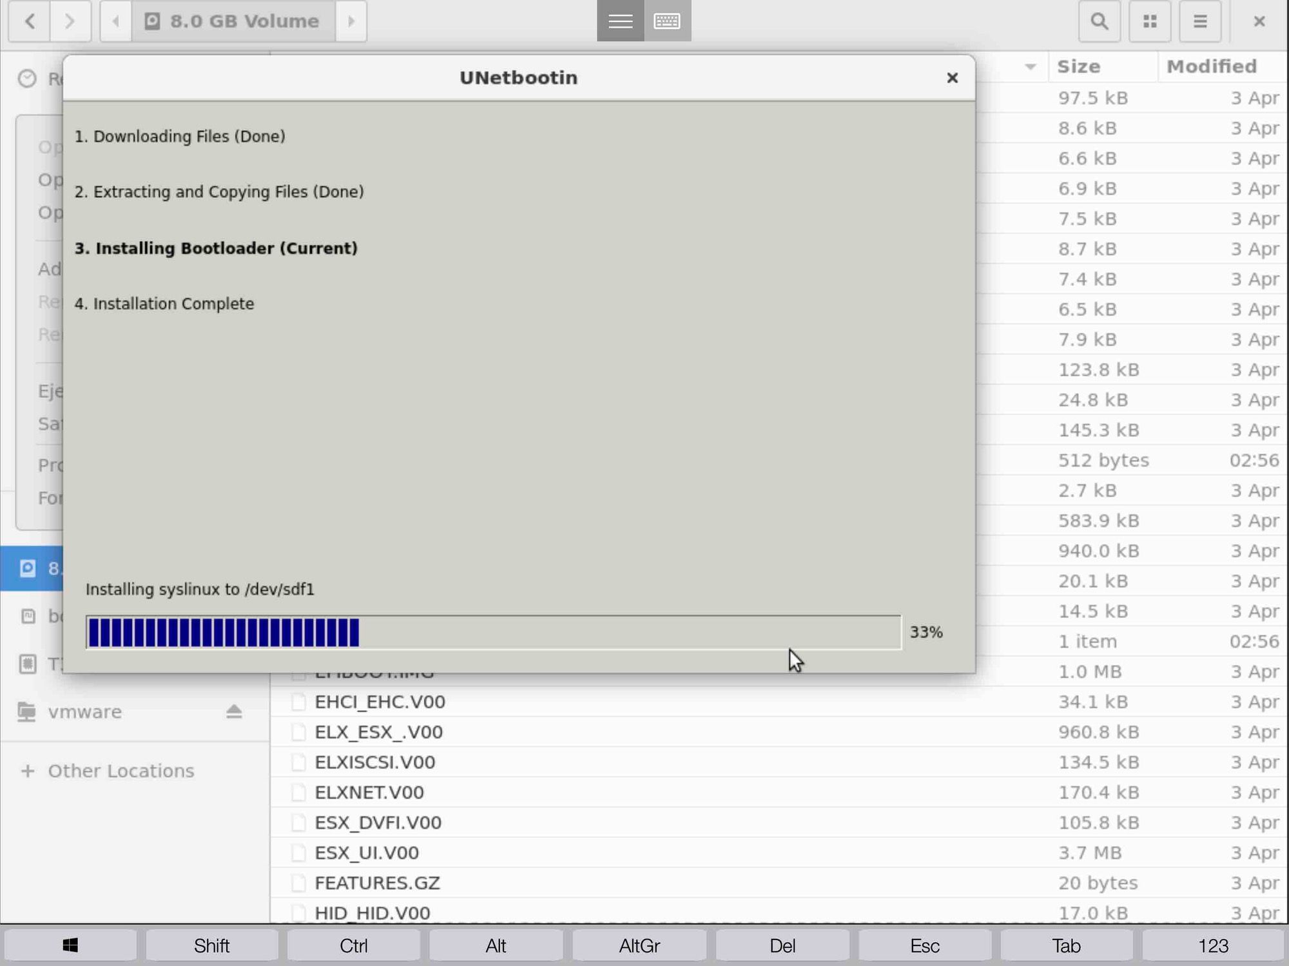The height and width of the screenshot is (966, 1289).
Task: Click step 2 Extracting and Copying Files label
Action: tap(219, 192)
